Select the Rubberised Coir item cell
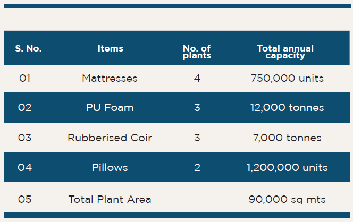The width and height of the screenshot is (353, 222). 110,138
